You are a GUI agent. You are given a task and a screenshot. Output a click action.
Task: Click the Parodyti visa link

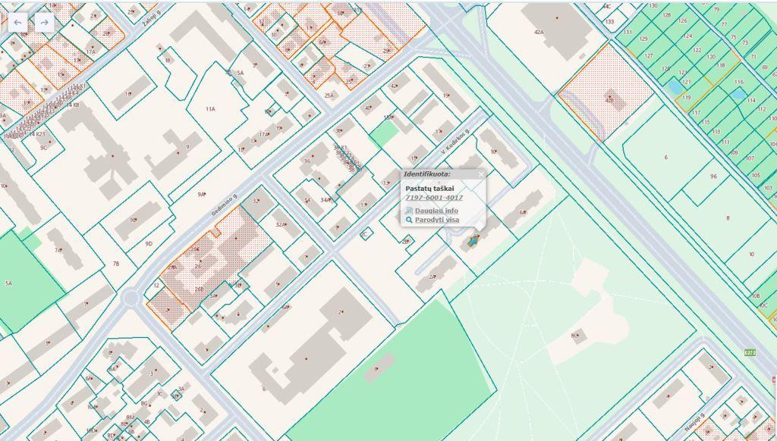click(437, 220)
